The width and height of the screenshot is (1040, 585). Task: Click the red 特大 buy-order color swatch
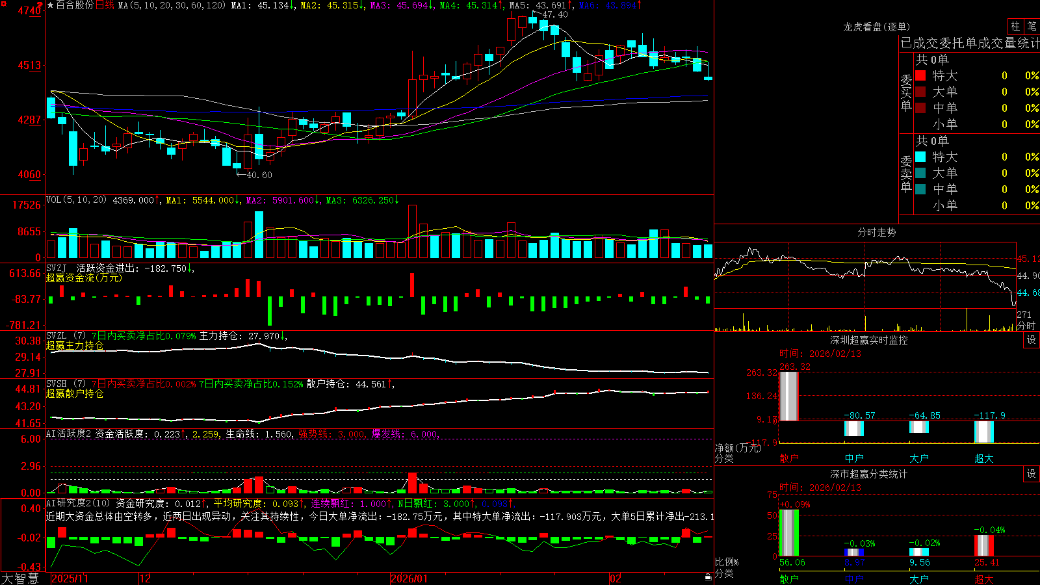click(x=920, y=75)
